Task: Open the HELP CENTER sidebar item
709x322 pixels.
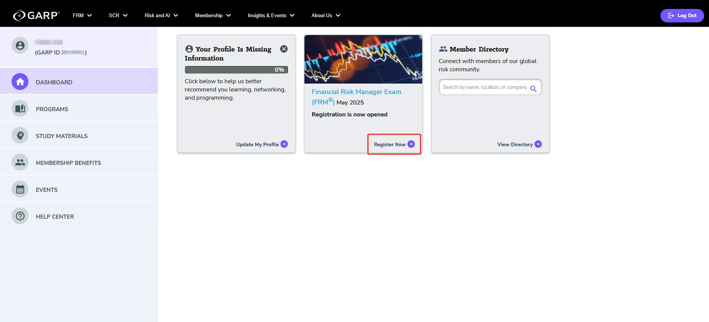Action: (x=79, y=216)
